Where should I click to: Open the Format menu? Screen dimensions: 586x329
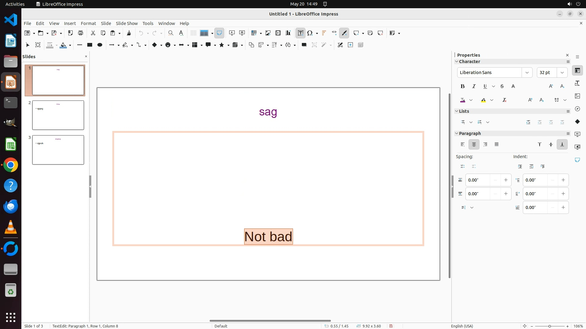coord(88,23)
